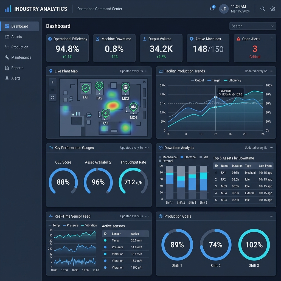This screenshot has height=281, width=281.
Task: Click the Shift 1 89% goal ring
Action: point(177,245)
